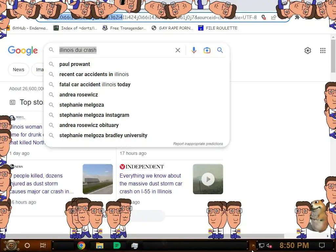Open the ABC News highway crash thumbnail
Screen dimensions: 336x252
98,179
